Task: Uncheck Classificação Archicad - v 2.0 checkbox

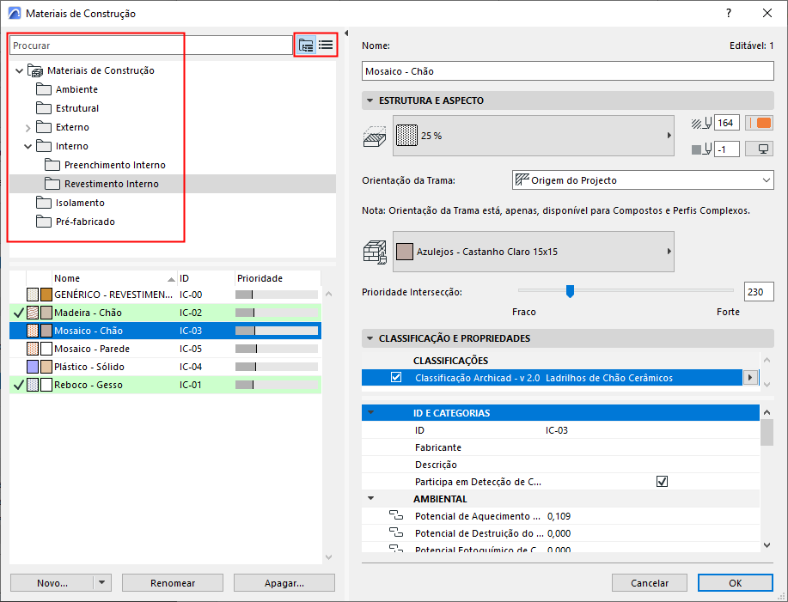Action: pos(396,377)
